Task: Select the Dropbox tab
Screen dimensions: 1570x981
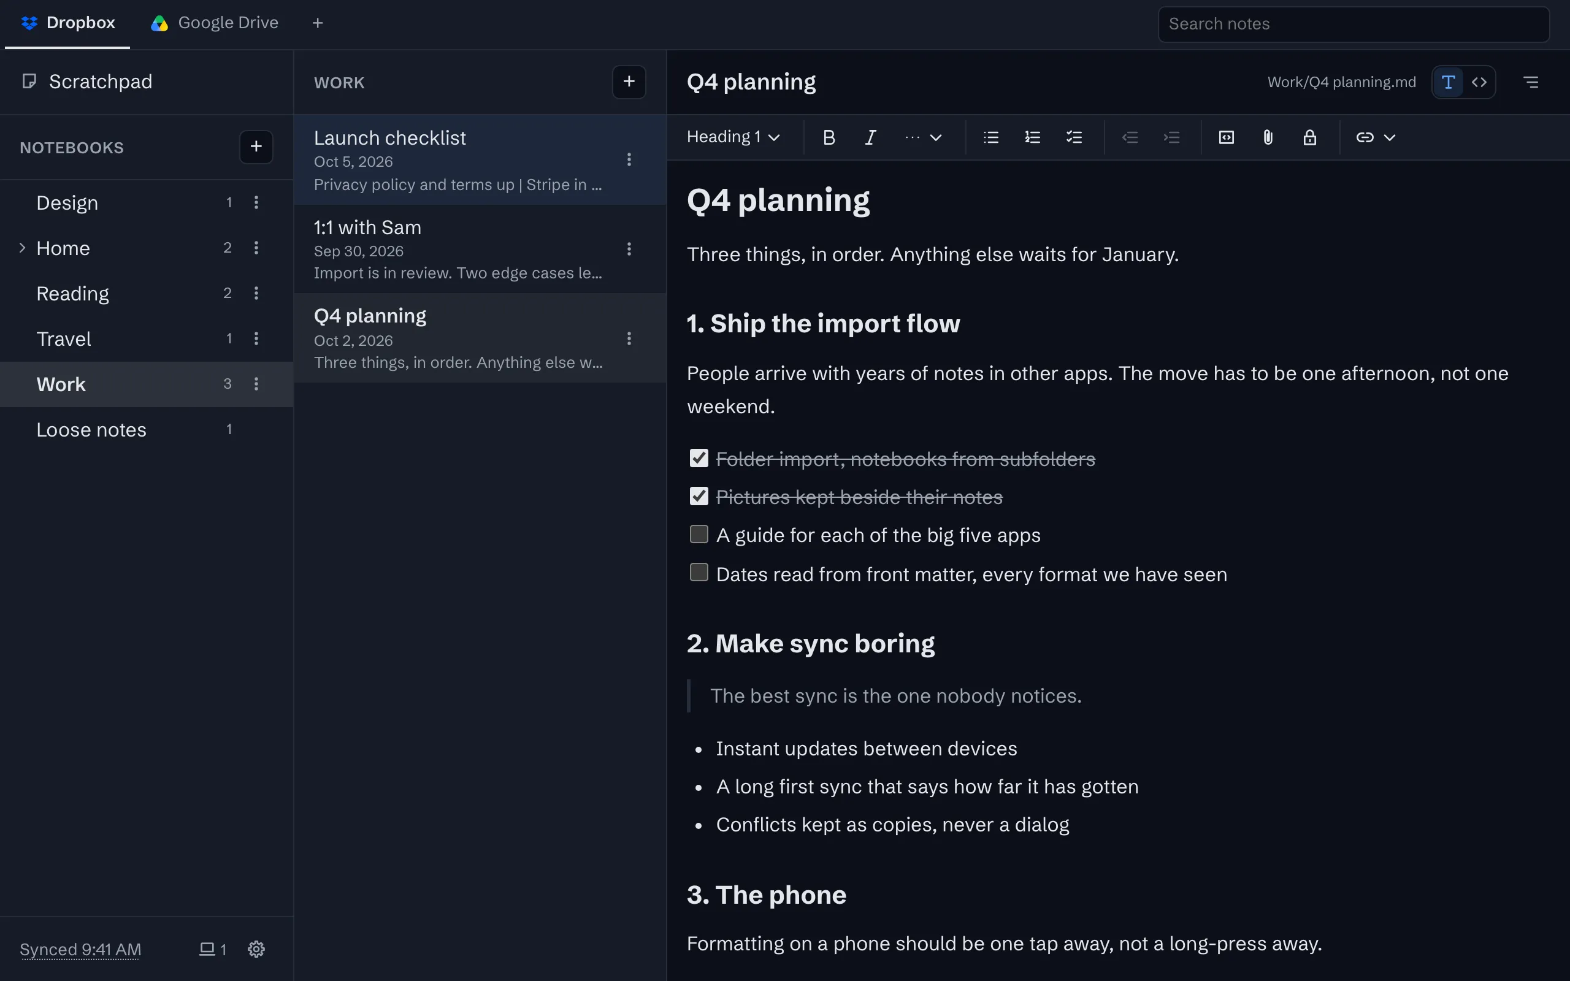Action: [x=67, y=23]
